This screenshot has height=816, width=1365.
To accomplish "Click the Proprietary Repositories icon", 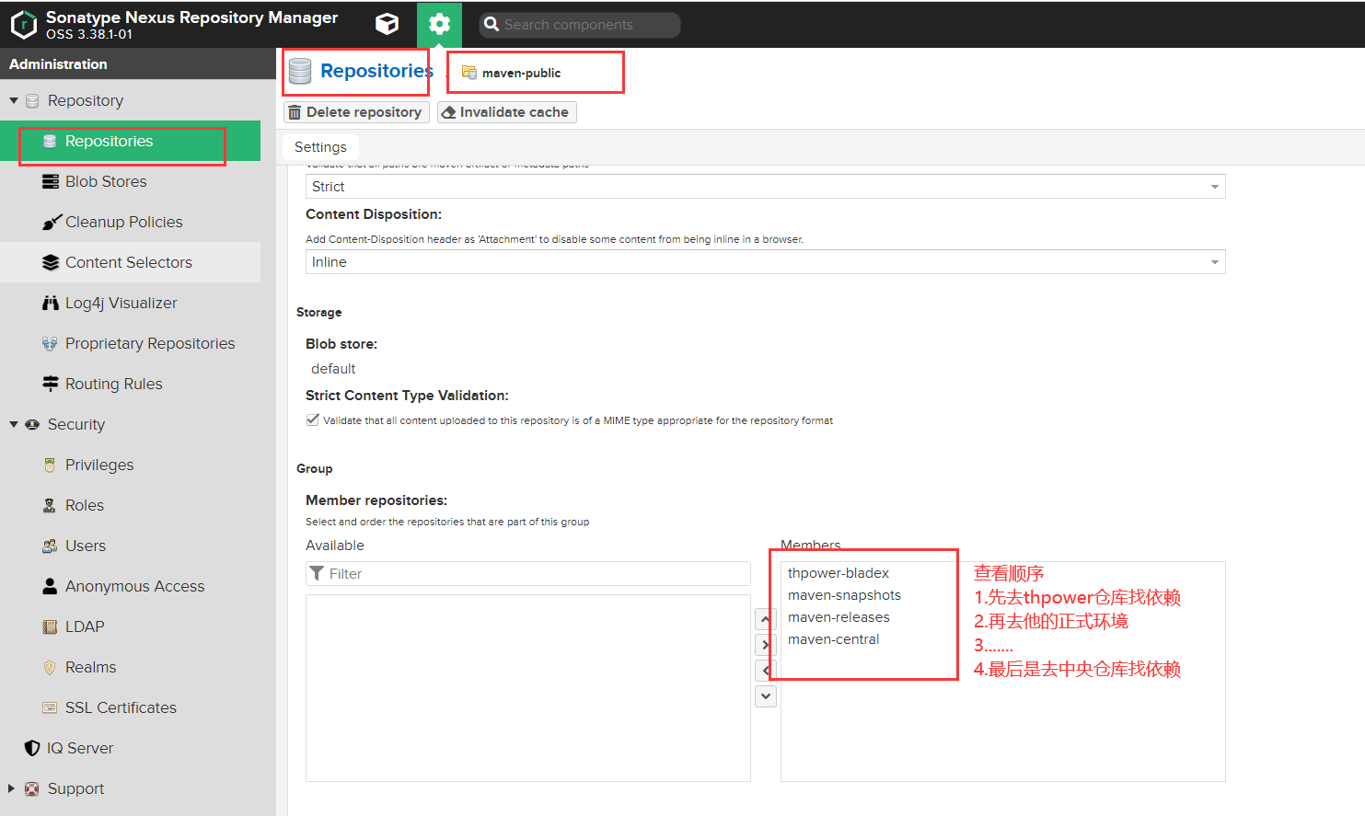I will 50,343.
